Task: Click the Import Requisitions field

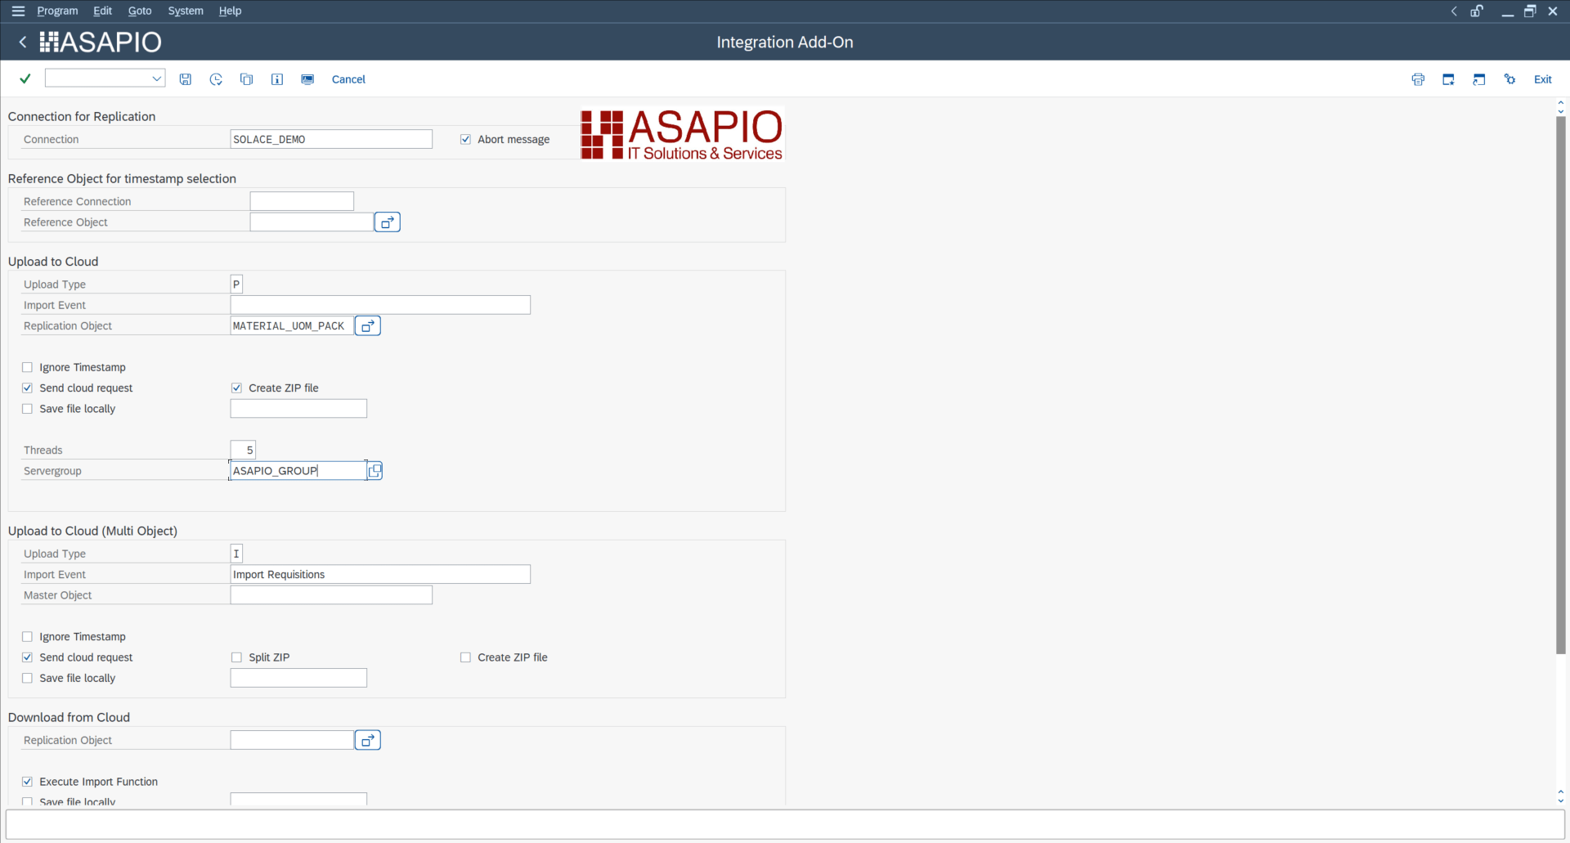Action: (x=380, y=575)
